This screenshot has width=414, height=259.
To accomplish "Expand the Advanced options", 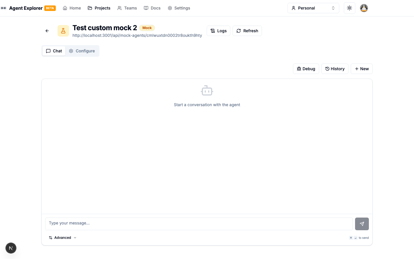I will (x=63, y=238).
